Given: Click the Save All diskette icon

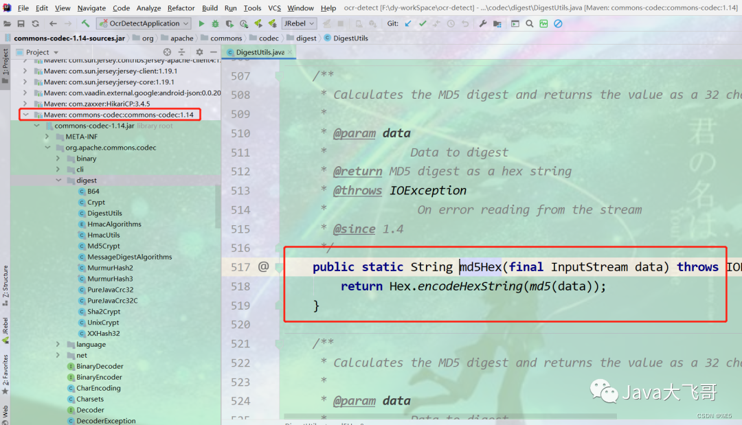Looking at the screenshot, I should (x=21, y=23).
